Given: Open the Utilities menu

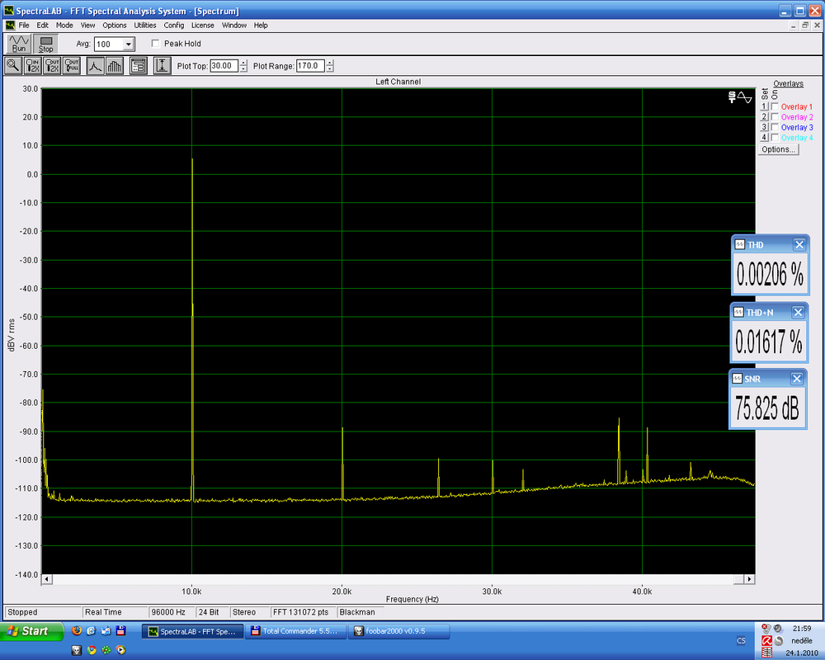Looking at the screenshot, I should pyautogui.click(x=145, y=26).
